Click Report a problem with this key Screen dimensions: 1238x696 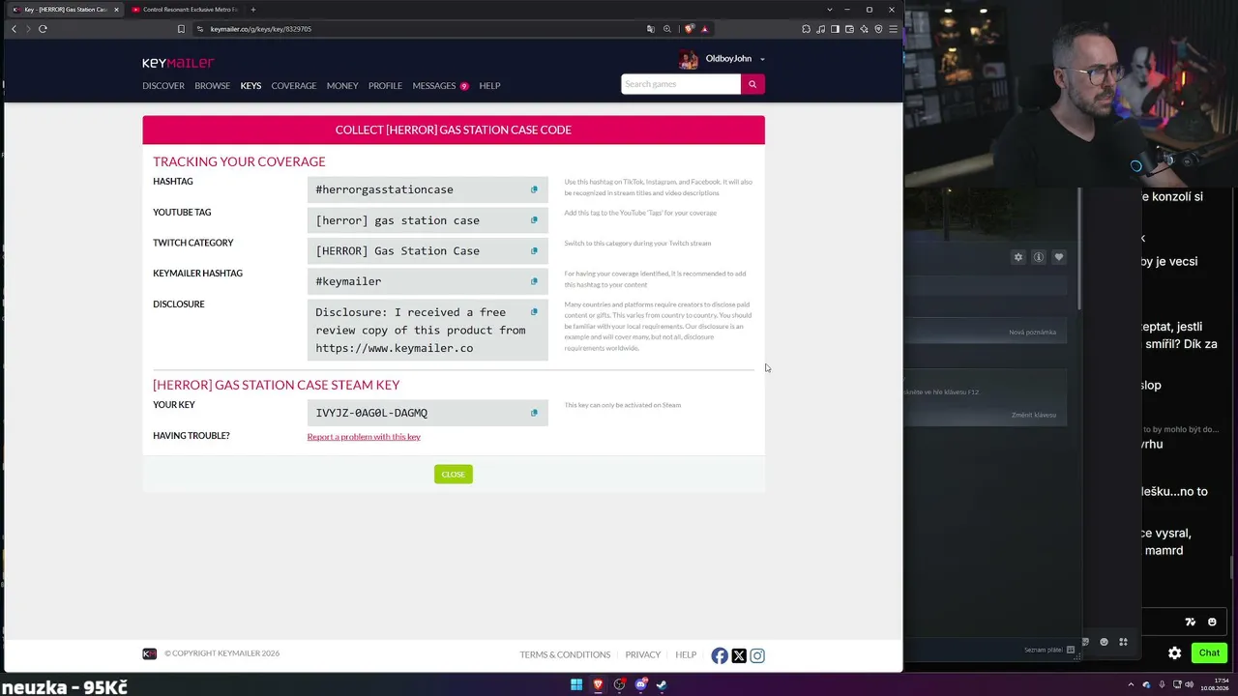coord(364,437)
